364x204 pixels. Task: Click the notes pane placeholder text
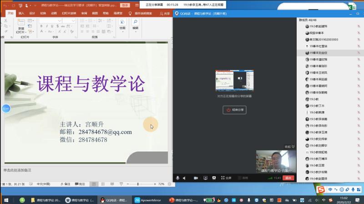click(17, 170)
